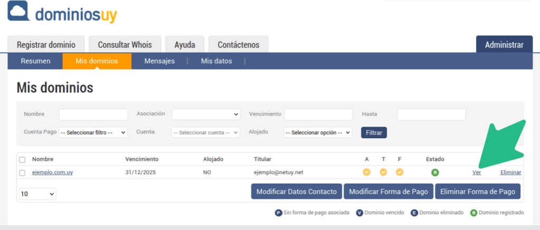Click the green R status icon in the Estado column
This screenshot has width=540, height=230.
point(435,172)
